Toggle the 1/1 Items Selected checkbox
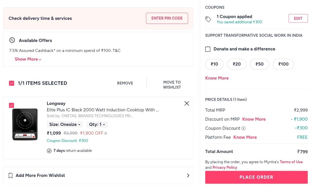Viewport: 314px width, 188px height. pos(12,83)
